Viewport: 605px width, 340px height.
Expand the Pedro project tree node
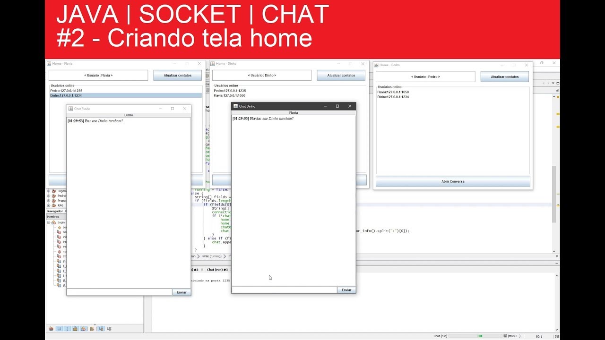(48, 195)
